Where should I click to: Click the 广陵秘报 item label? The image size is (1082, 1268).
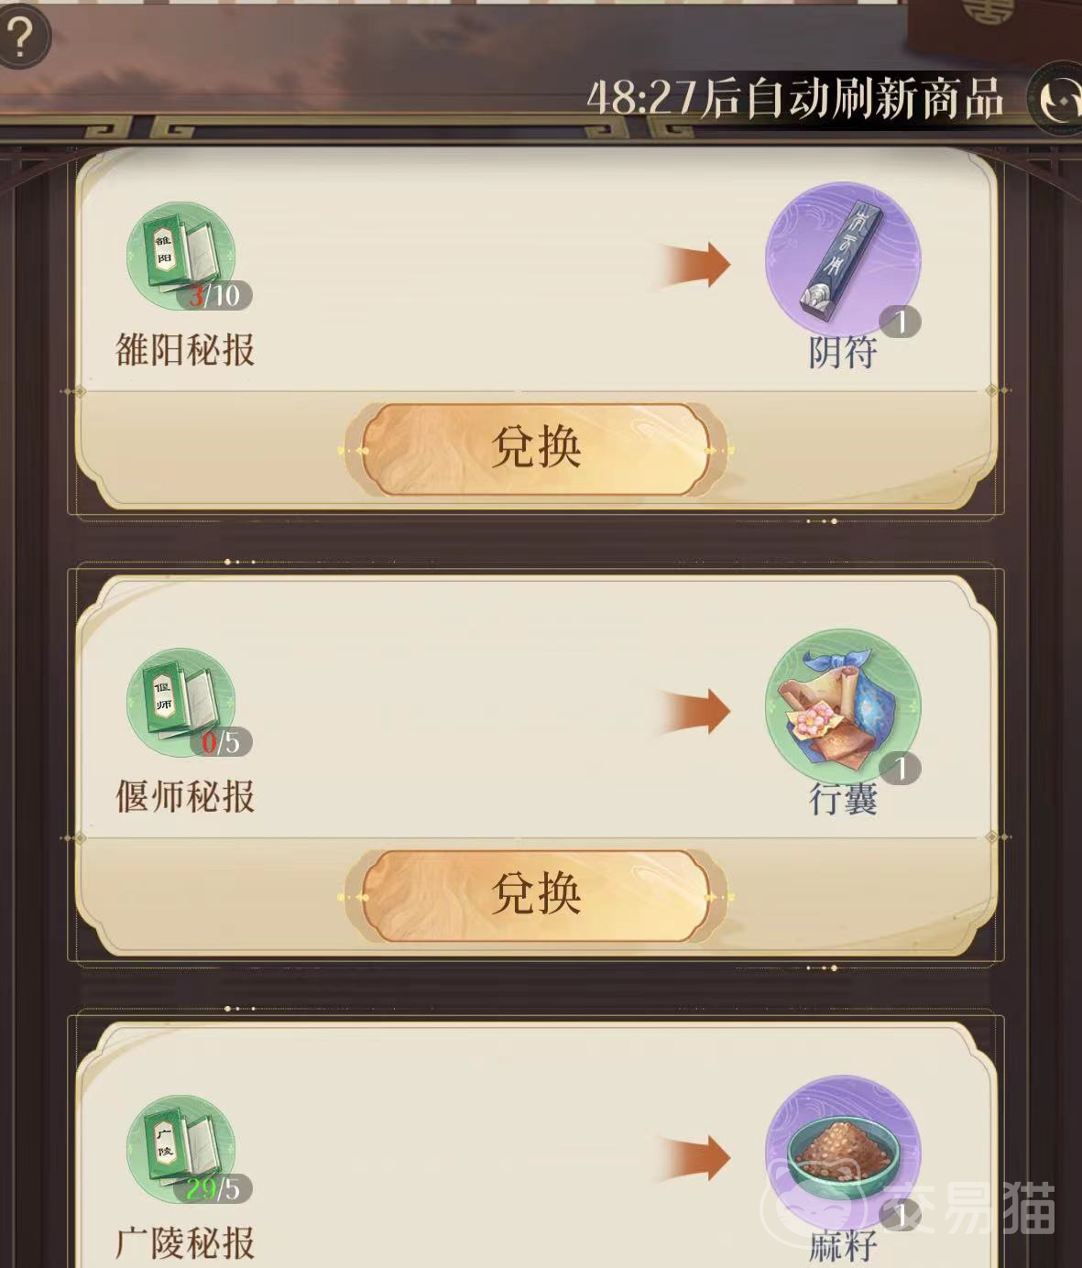(x=185, y=1243)
